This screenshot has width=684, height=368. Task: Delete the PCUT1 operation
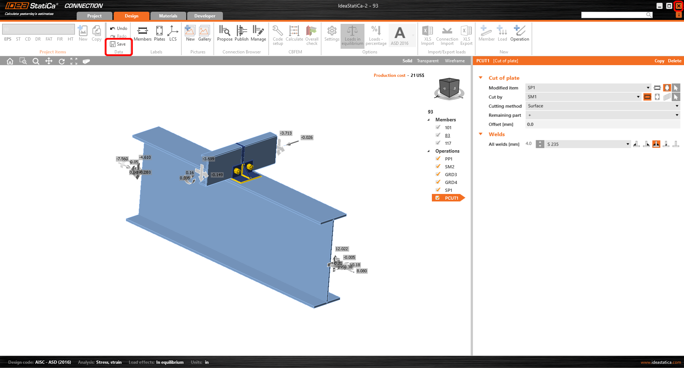point(674,61)
